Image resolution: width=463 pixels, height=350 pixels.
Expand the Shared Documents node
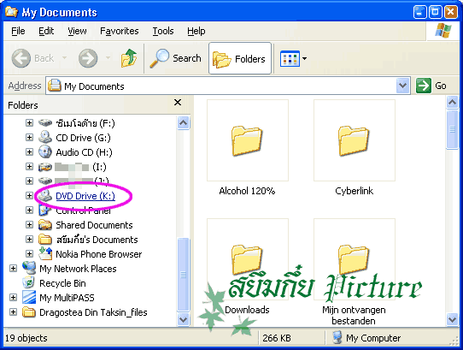tap(29, 224)
